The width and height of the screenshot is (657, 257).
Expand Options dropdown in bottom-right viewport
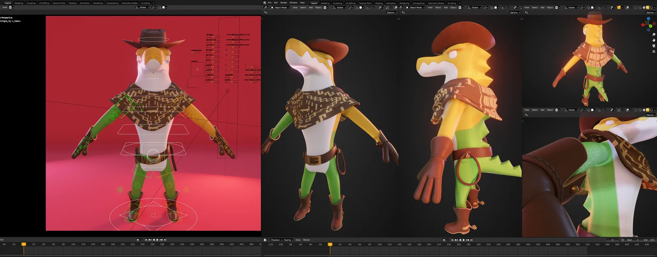tap(650, 115)
